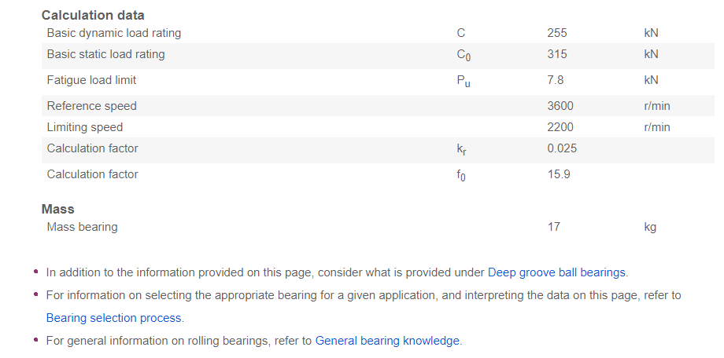Click the 315 static load value
The width and height of the screenshot is (724, 358).
(556, 54)
